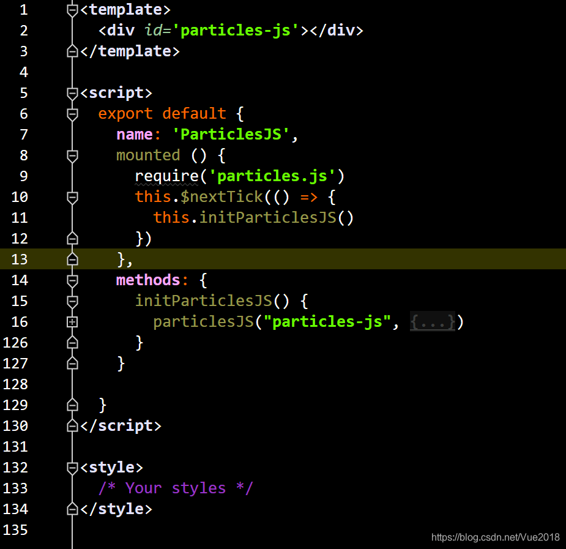Click the methods property key

(x=148, y=280)
